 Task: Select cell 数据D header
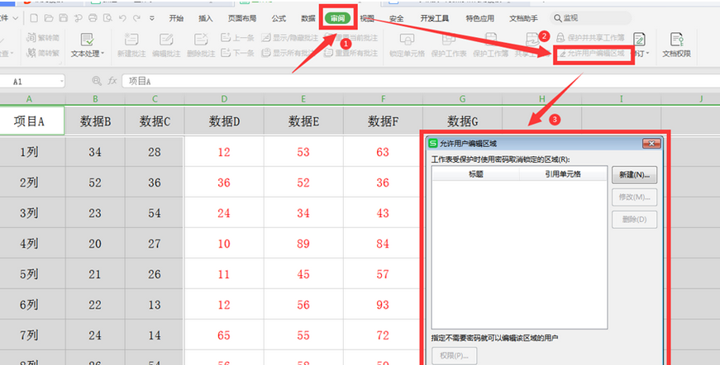tap(224, 121)
